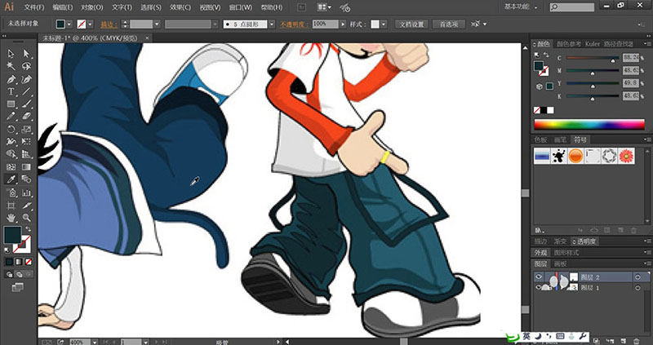Click the large fill color swatch in the toolbox

point(12,235)
